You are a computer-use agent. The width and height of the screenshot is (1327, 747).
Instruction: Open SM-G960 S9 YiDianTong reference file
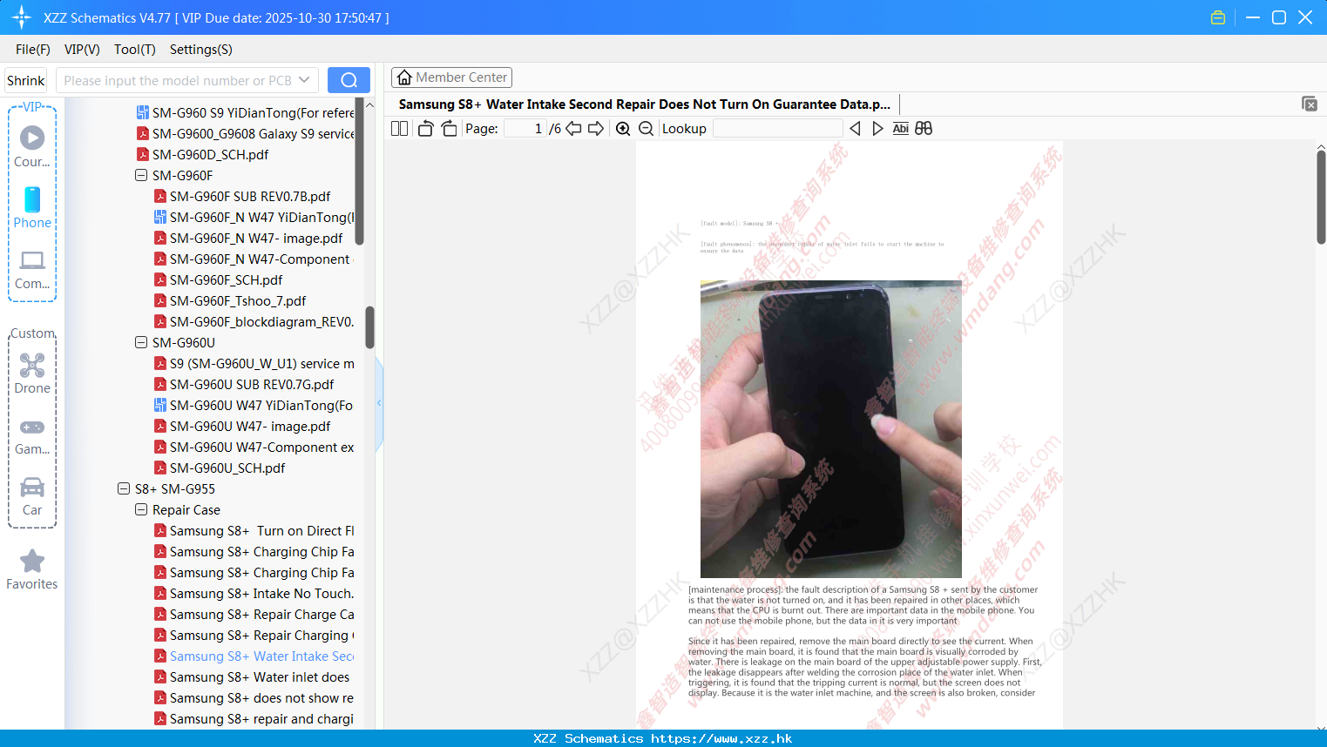coord(245,112)
